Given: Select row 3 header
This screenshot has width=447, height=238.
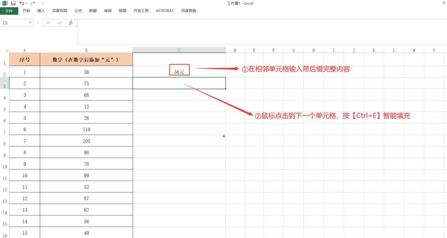Looking at the screenshot, I should pos(5,83).
